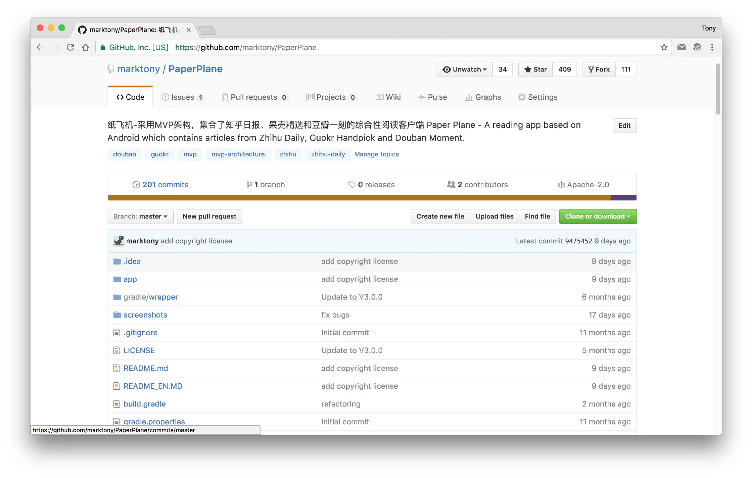752x478 pixels.
Task: Open the Chrome three-dot menu
Action: coord(712,47)
